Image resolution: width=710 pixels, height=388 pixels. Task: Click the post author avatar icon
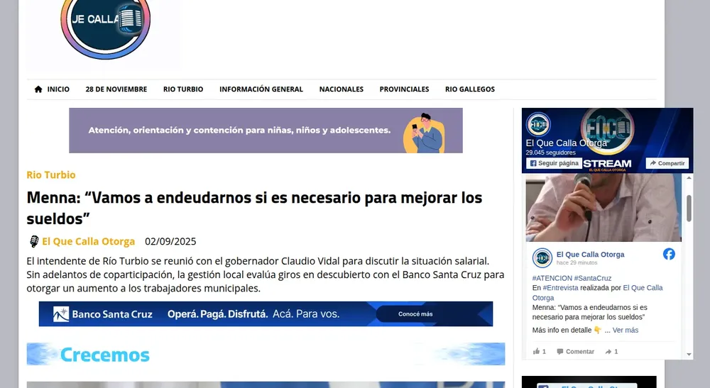542,258
